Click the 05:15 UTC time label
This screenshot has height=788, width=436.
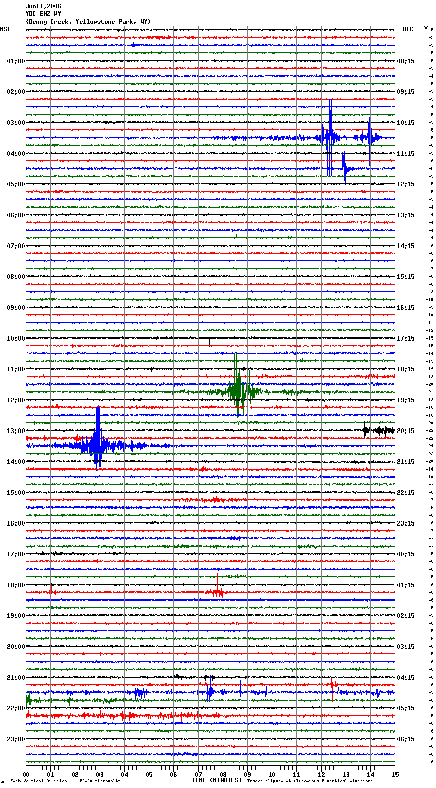pyautogui.click(x=406, y=708)
